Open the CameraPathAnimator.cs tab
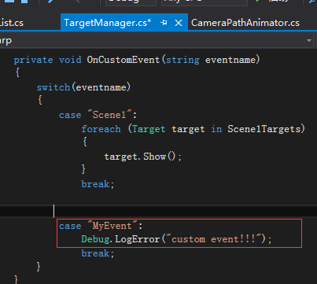 [x=245, y=23]
